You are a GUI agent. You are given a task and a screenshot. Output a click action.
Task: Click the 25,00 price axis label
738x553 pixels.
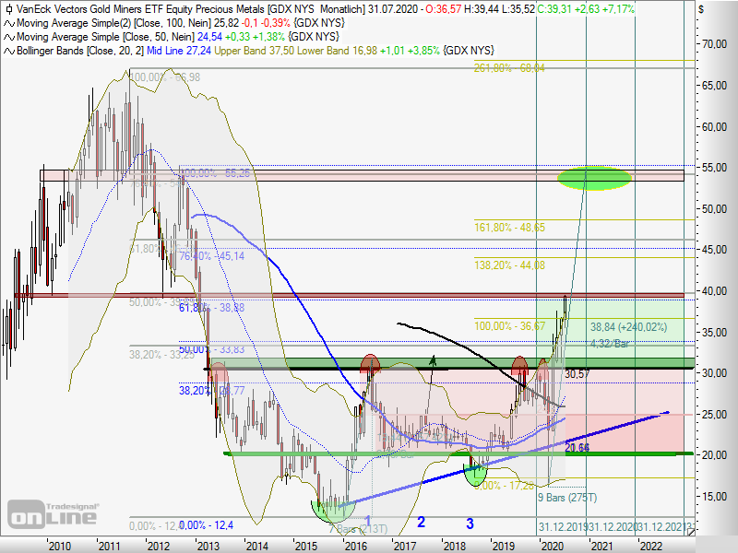(714, 415)
